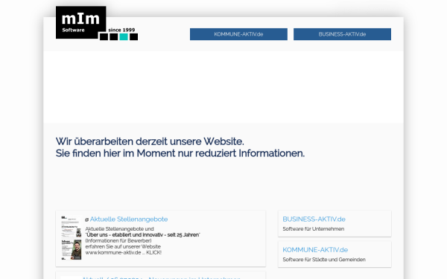The image size is (447, 279).
Task: Click the '(Informationen für Bewerber)' text
Action: (x=118, y=240)
